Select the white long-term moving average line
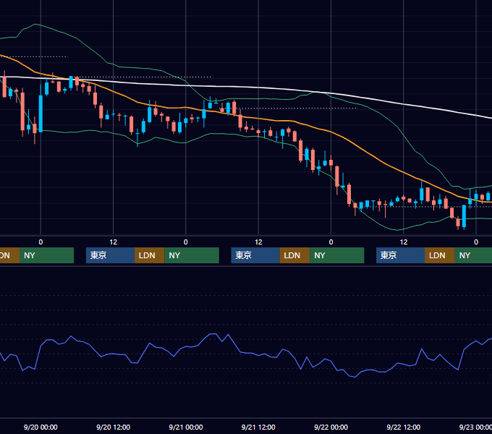Viewport: 492px width, 434px height. (258, 88)
